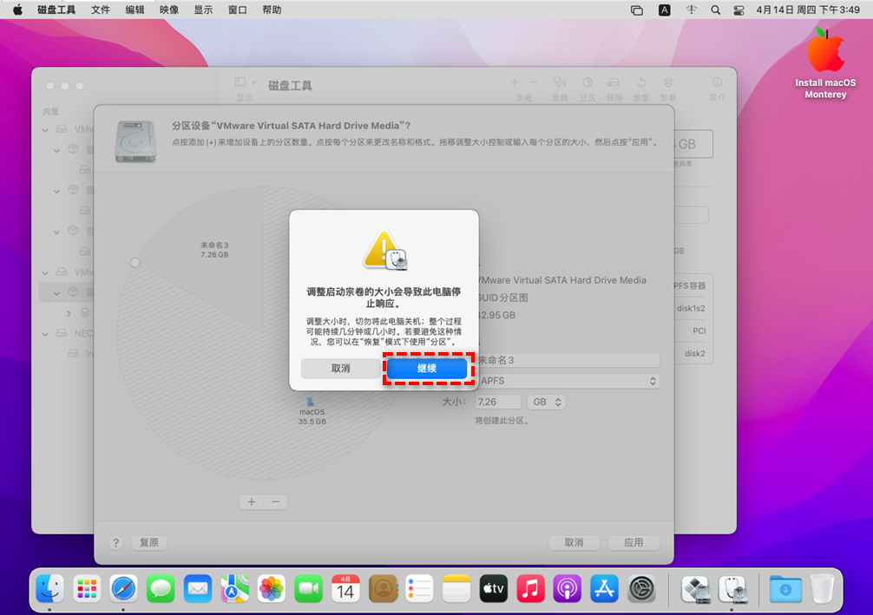Click the input source A icon
This screenshot has width=873, height=615.
point(664,10)
